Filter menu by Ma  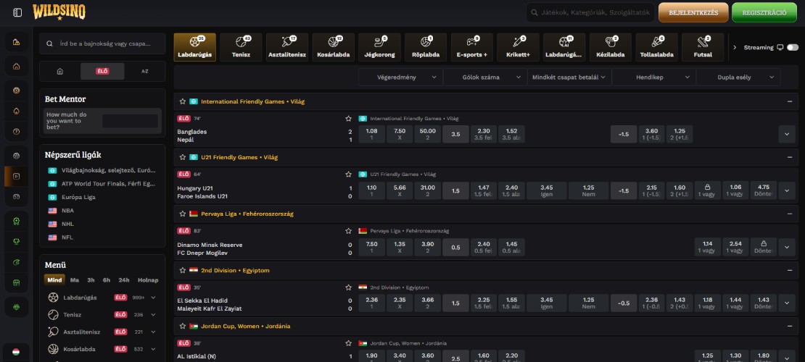[x=75, y=280]
